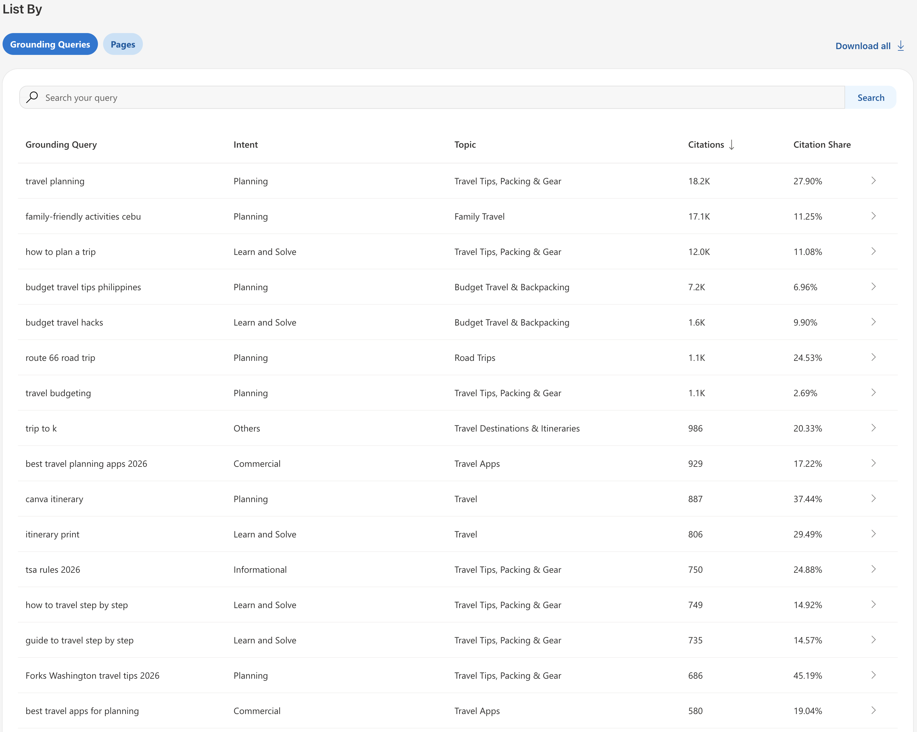Click the download arrow icon beside Download all
Screen dimensions: 917x732
coord(900,46)
